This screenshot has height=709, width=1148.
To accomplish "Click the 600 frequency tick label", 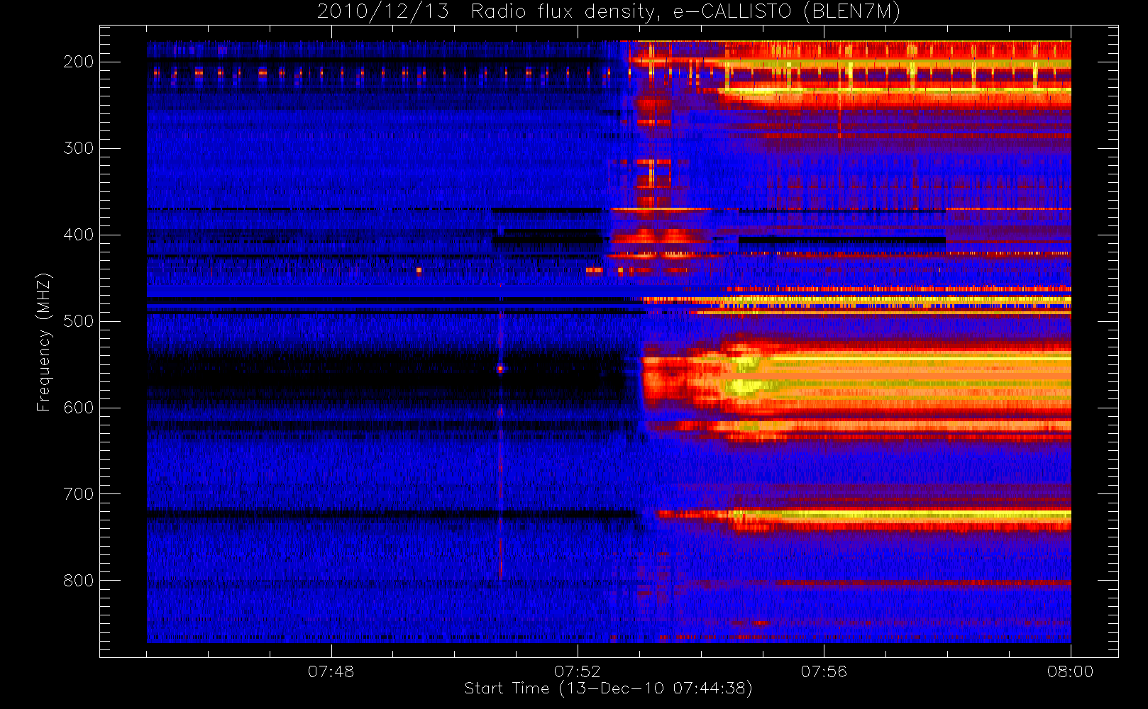I will coord(78,408).
